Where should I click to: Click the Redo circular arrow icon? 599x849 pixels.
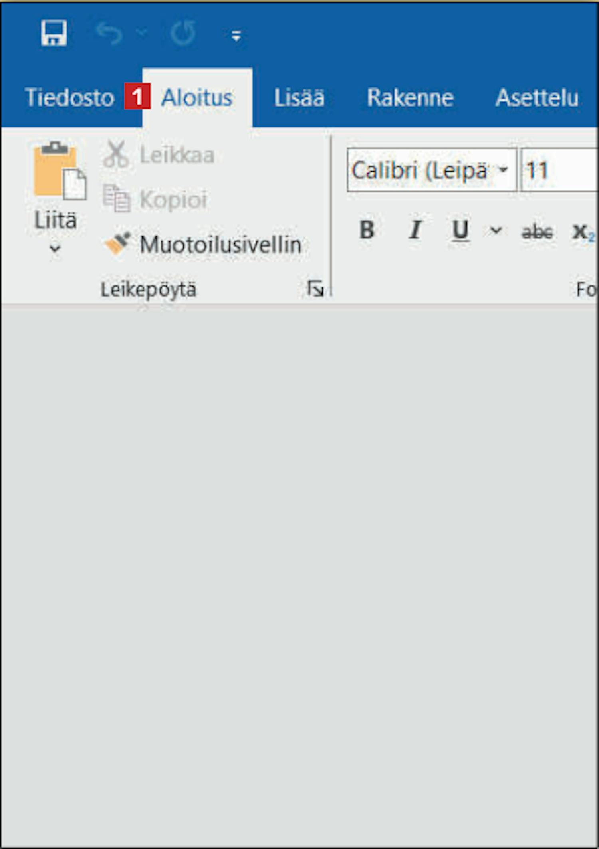pyautogui.click(x=183, y=33)
